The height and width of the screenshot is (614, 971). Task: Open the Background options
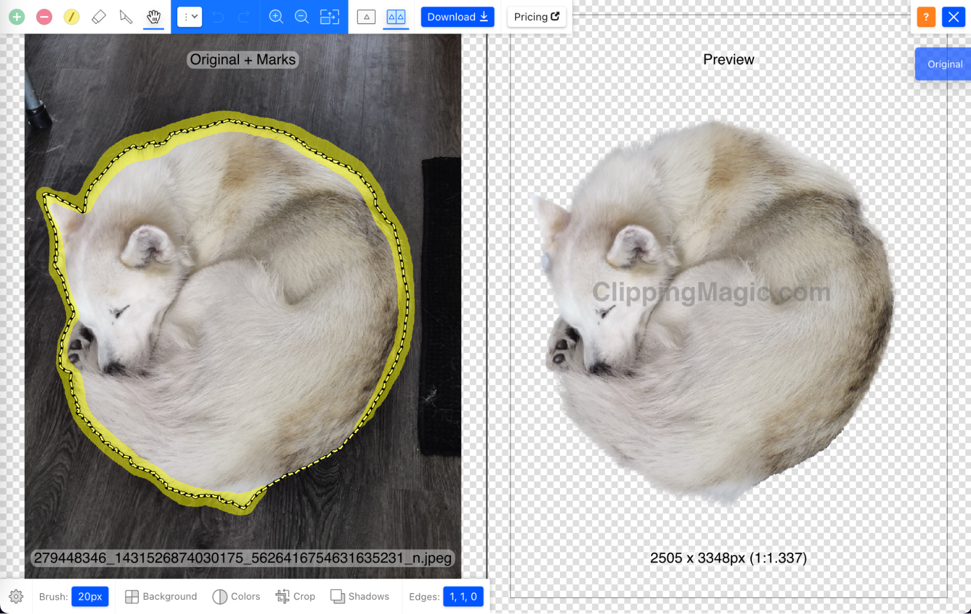point(161,596)
